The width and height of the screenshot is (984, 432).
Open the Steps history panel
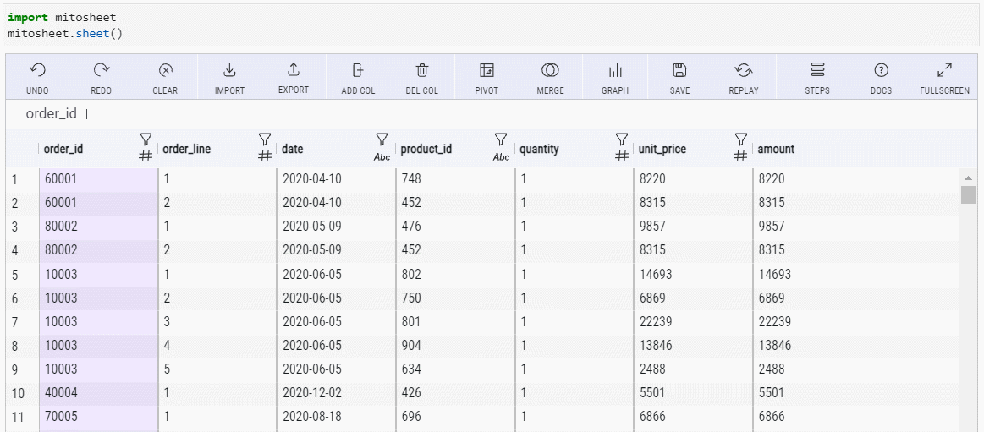(x=817, y=71)
